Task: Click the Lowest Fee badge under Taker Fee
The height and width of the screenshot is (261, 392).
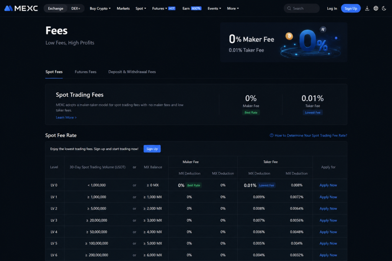Action: pos(312,112)
